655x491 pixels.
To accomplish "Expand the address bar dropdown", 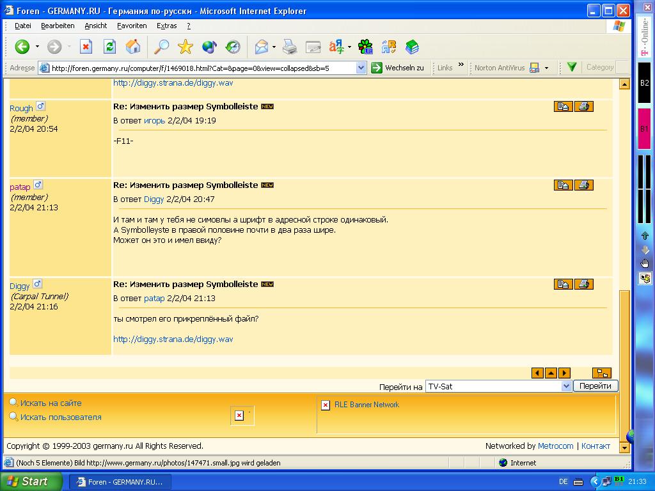I will 361,68.
